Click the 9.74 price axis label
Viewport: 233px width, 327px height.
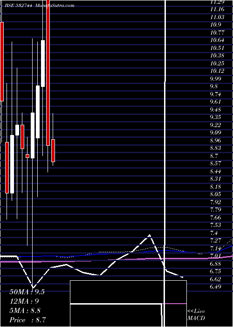[x=216, y=94]
